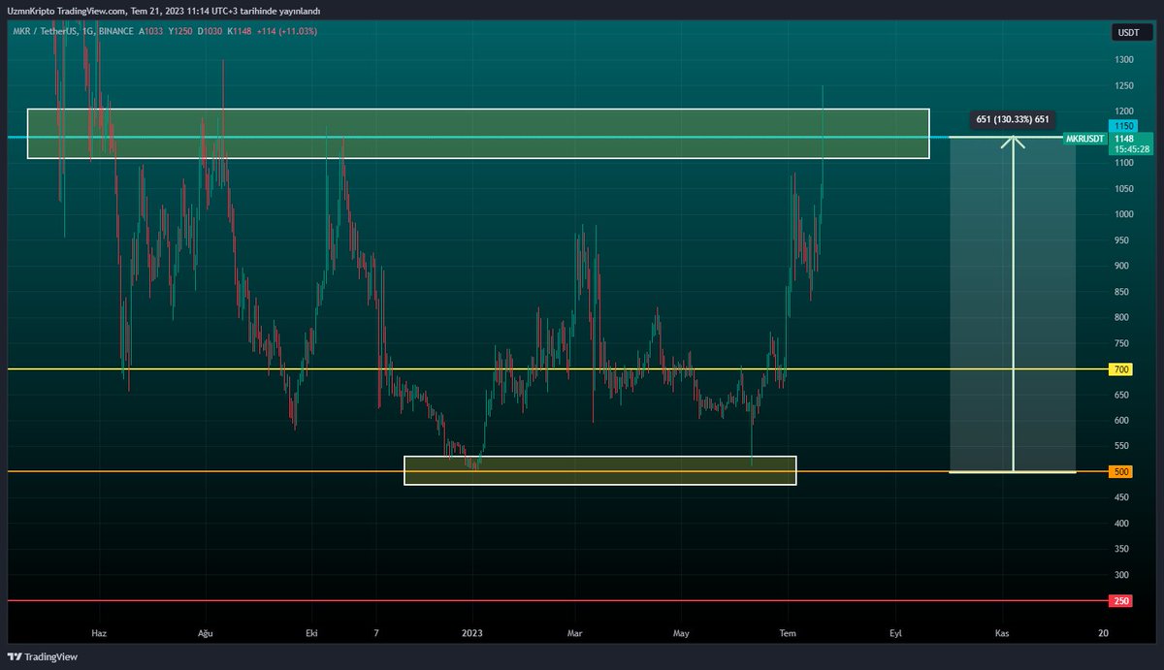Viewport: 1164px width, 670px height.
Task: Click the UzmnKripto publish header text
Action: tap(162, 11)
